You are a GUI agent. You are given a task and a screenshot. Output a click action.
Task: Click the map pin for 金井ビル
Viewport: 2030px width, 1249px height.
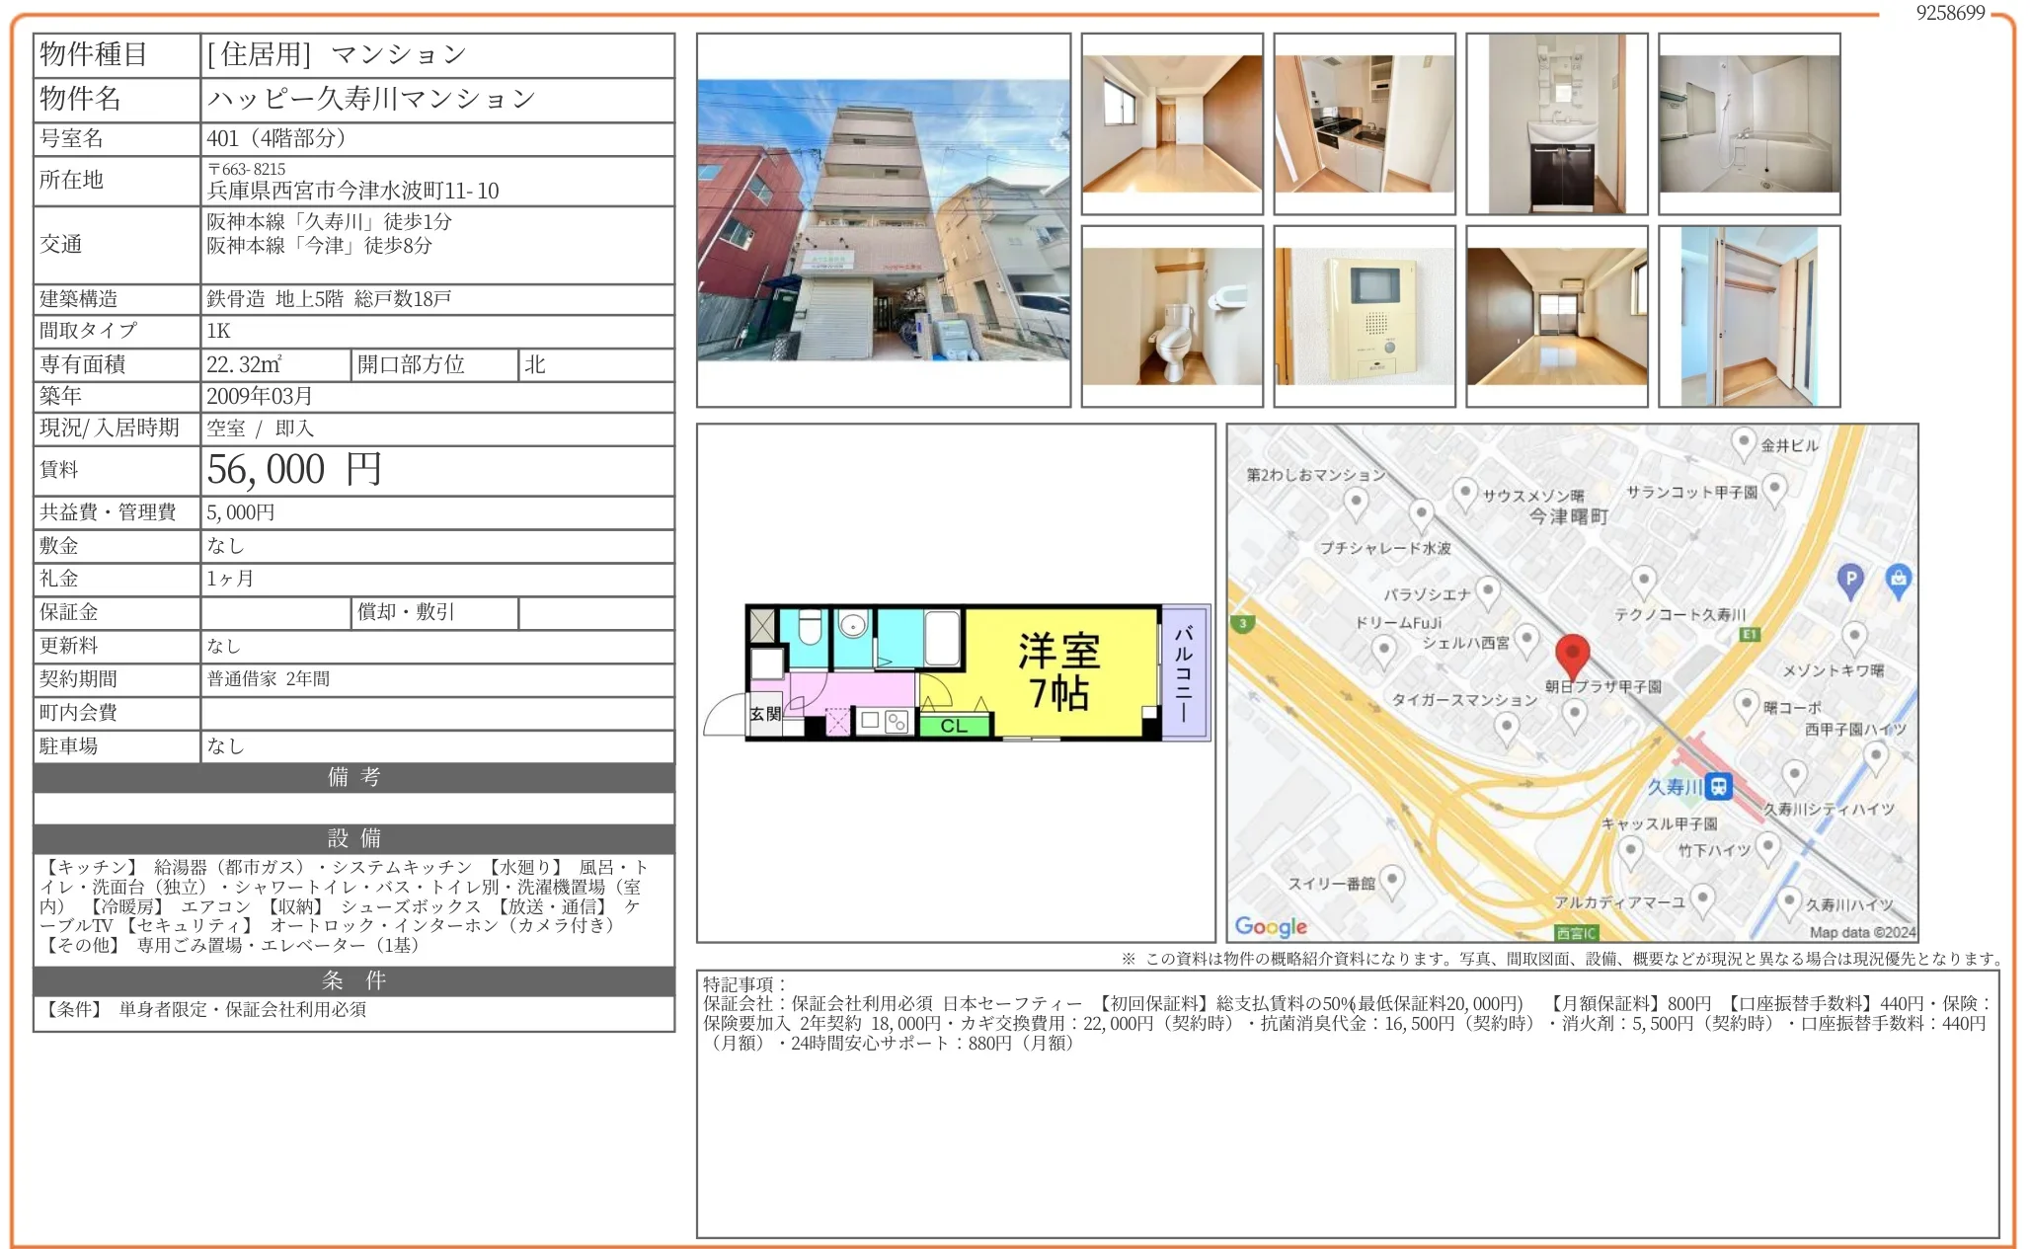point(1744,441)
